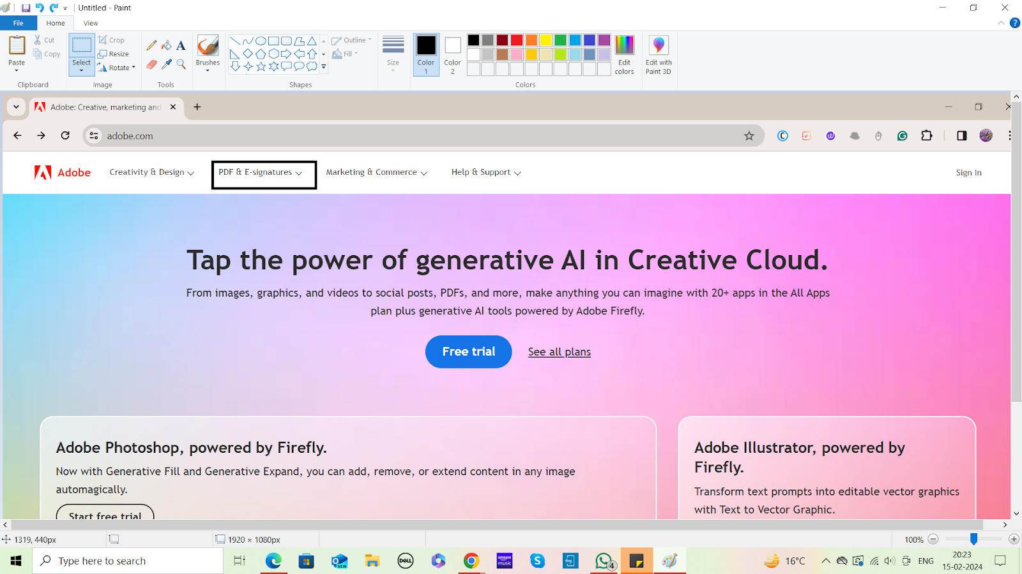Choose the Cloud callout shape
The width and height of the screenshot is (1022, 574).
[x=312, y=66]
